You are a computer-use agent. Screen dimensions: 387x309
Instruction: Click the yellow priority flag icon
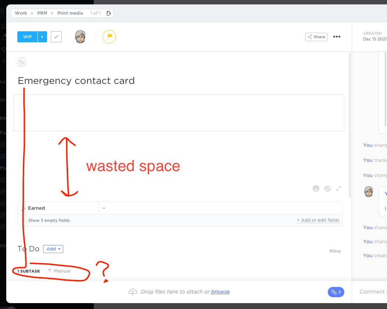pyautogui.click(x=109, y=37)
